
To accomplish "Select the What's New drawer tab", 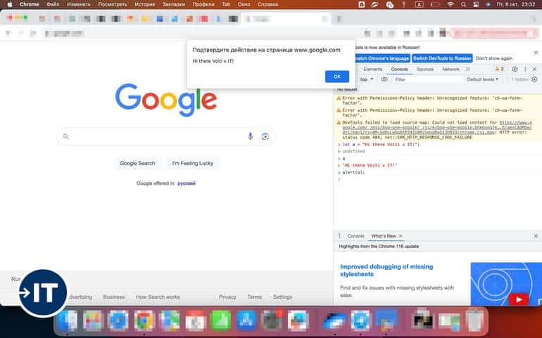I will tap(384, 236).
